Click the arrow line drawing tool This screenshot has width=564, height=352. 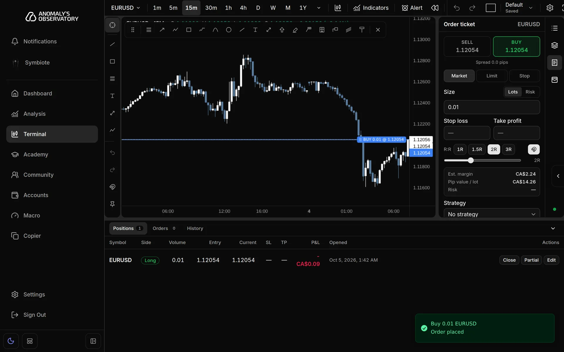(162, 30)
